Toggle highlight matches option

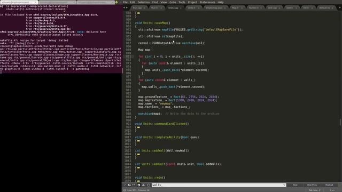[x=149, y=185]
